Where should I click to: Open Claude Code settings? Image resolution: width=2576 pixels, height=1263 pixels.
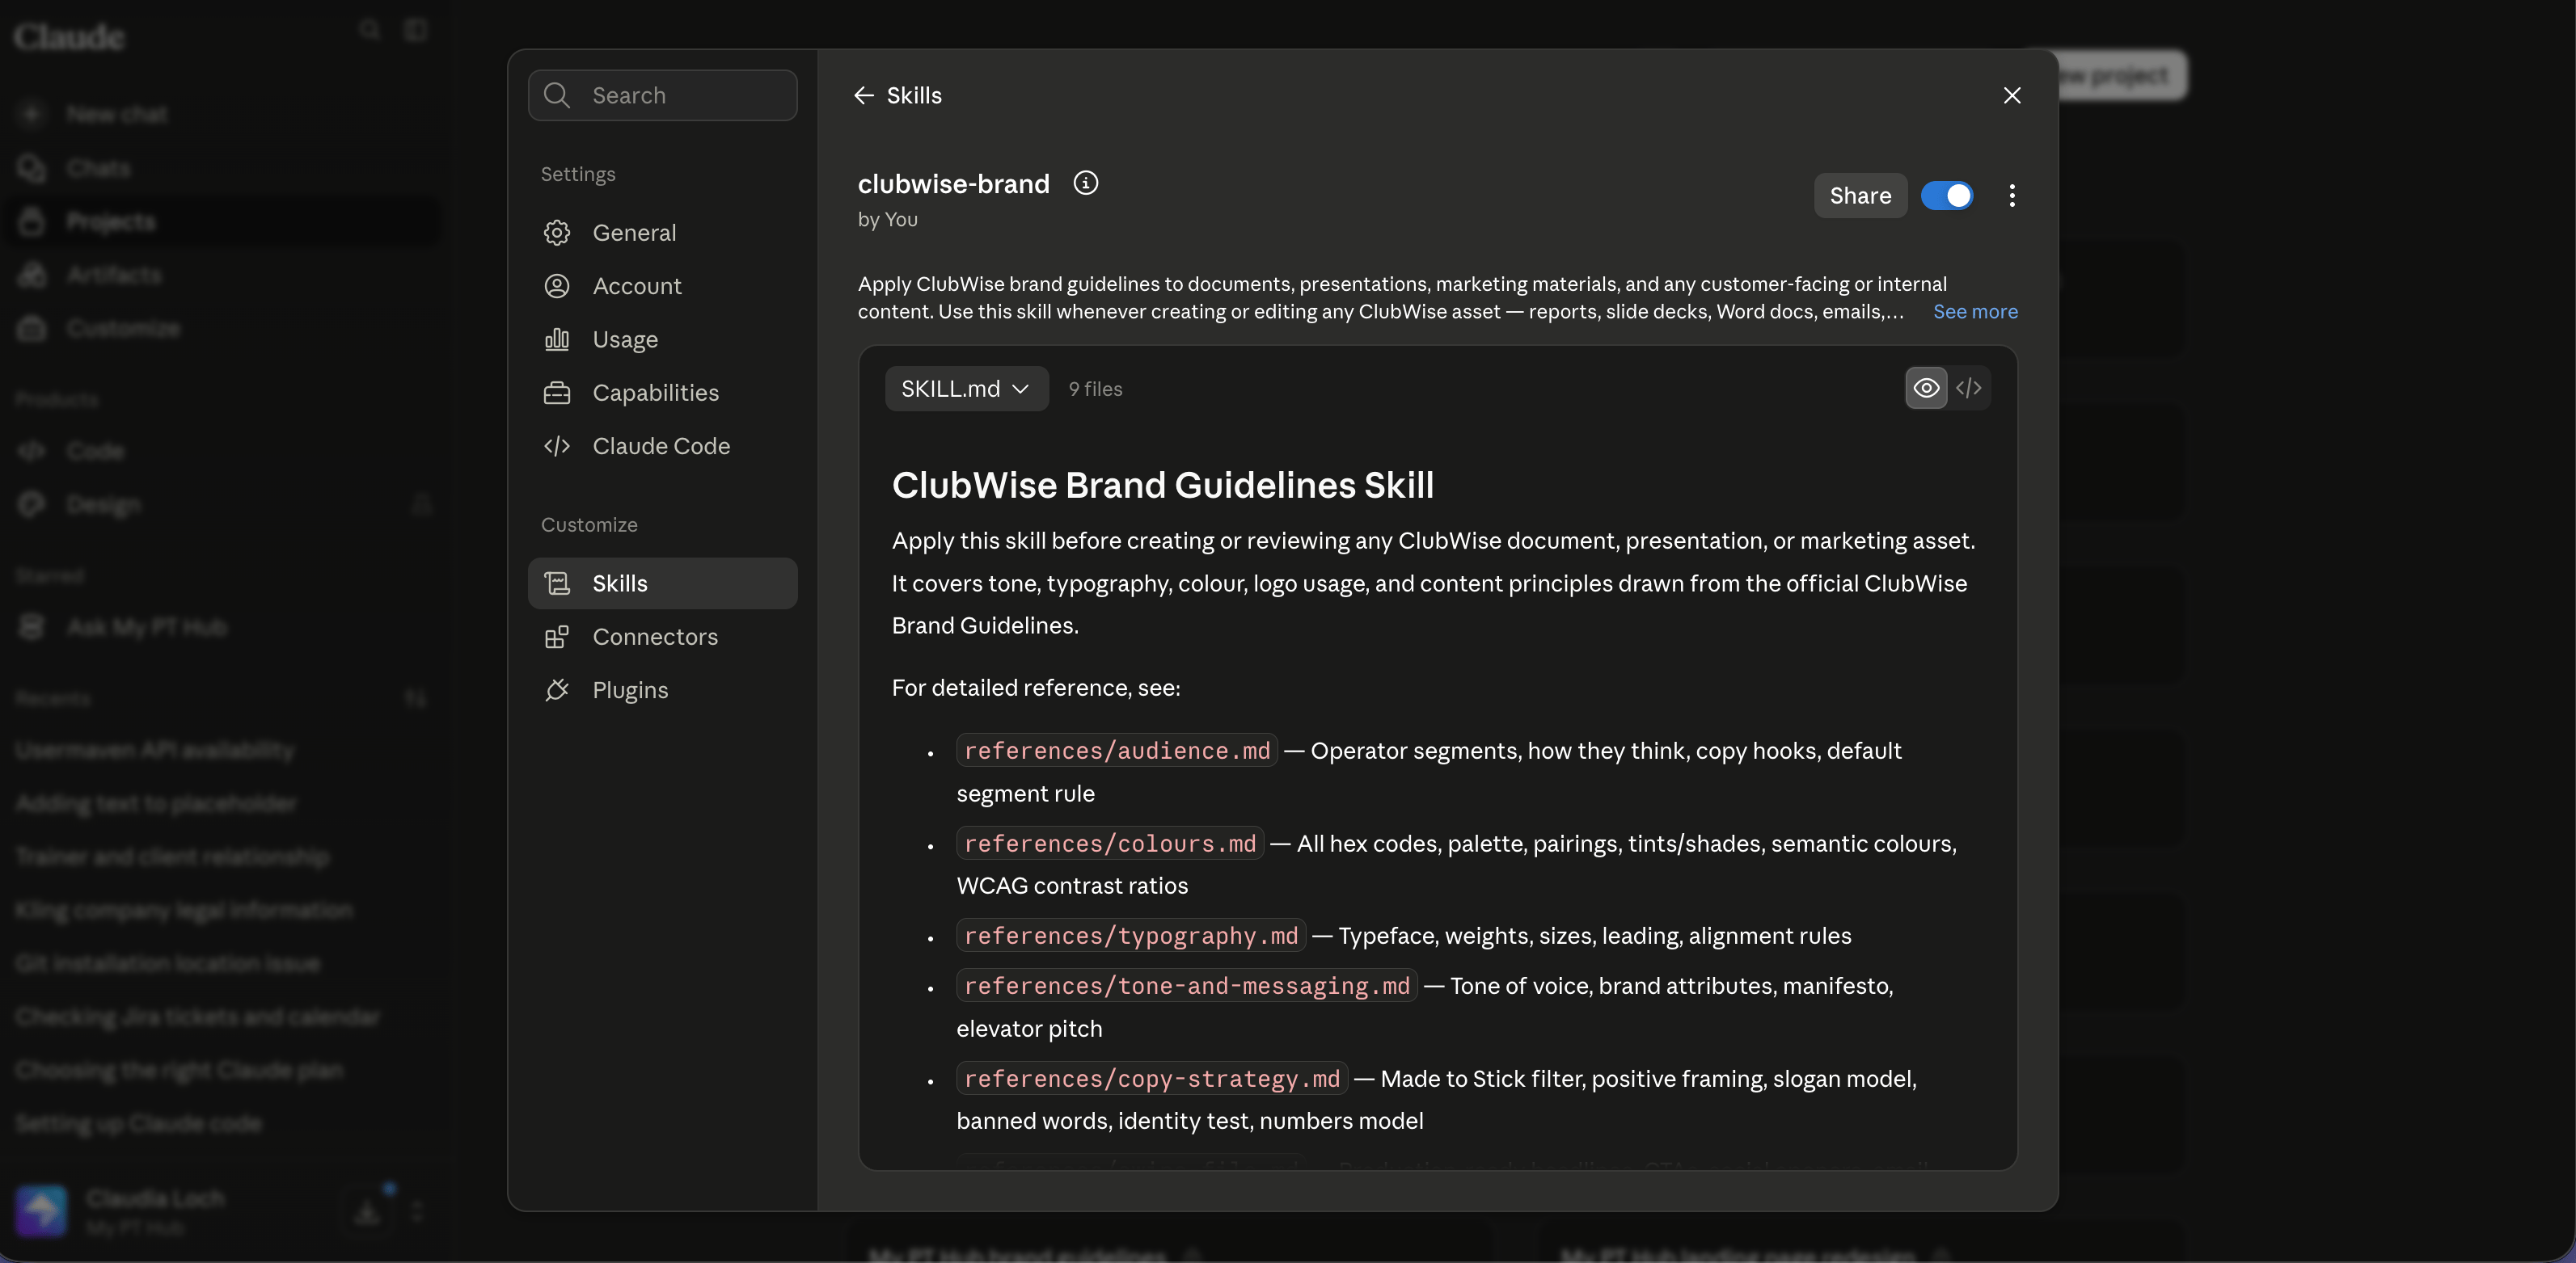pyautogui.click(x=662, y=446)
